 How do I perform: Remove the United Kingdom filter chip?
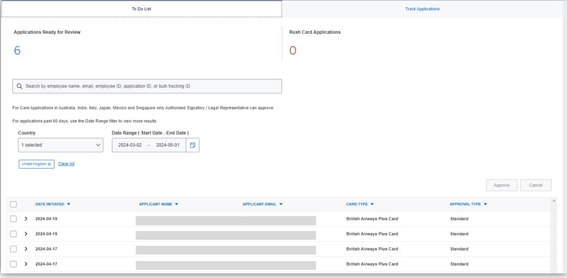50,164
